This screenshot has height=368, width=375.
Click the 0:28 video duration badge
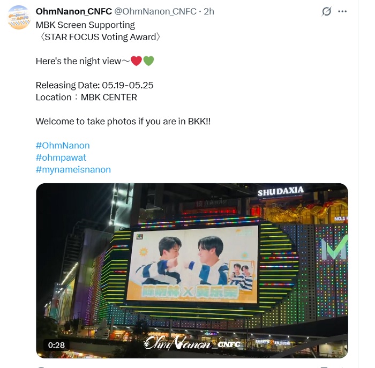(56, 345)
